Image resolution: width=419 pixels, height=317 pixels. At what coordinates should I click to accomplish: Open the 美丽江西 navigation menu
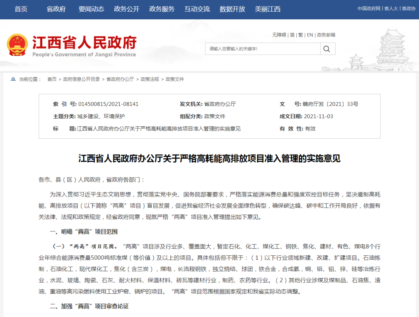(x=268, y=9)
